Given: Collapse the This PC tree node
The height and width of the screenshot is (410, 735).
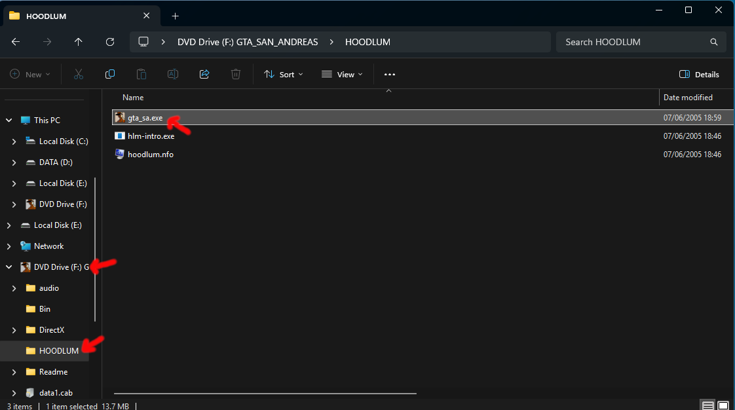Looking at the screenshot, I should (9, 120).
